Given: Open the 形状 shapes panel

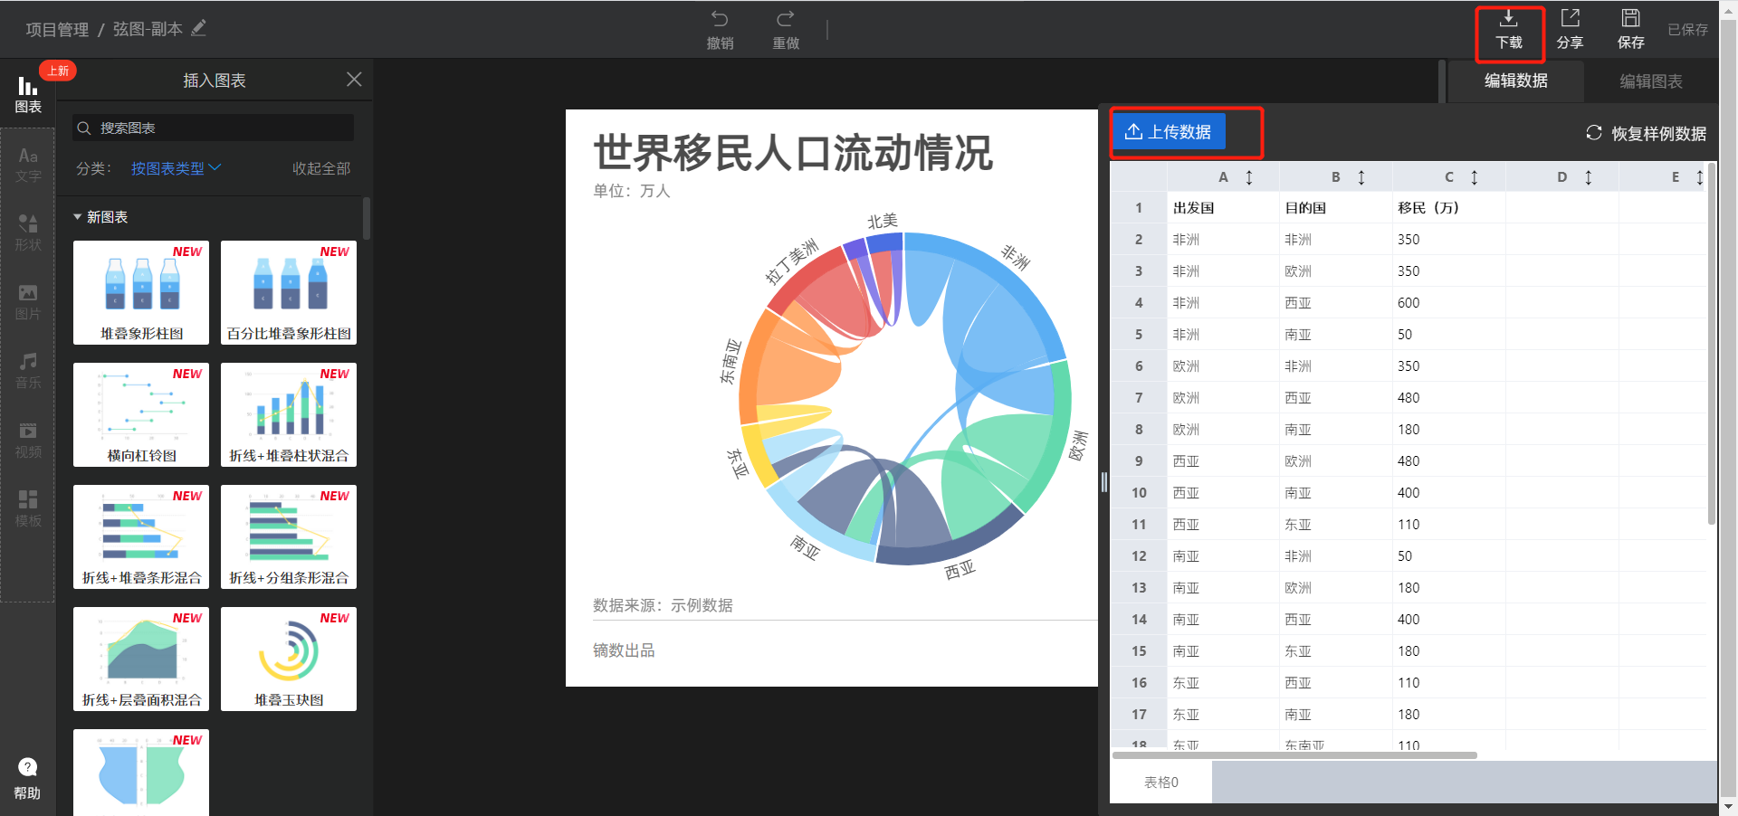Looking at the screenshot, I should coord(28,232).
